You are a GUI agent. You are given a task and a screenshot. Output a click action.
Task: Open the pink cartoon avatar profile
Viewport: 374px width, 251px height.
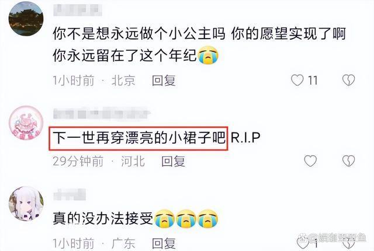pos(26,123)
